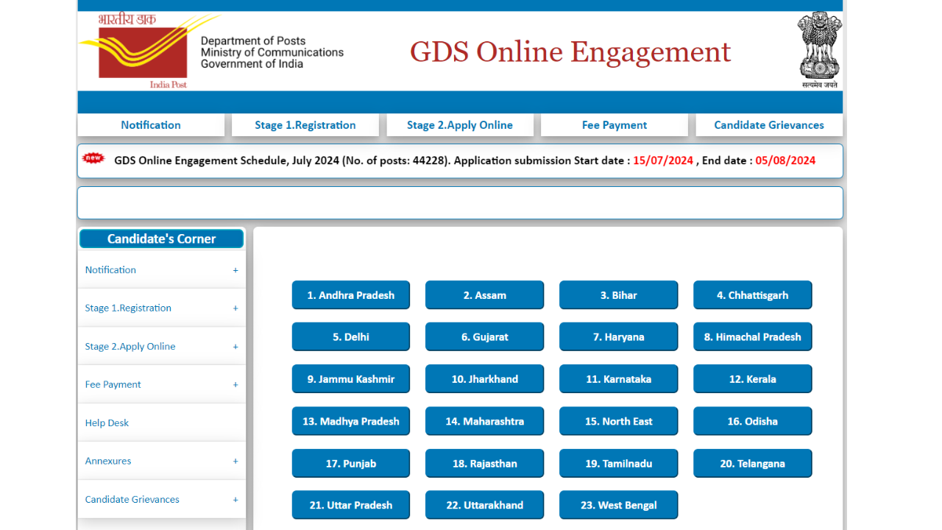Open the Notification top menu
Screen dimensions: 942x530
coord(151,125)
